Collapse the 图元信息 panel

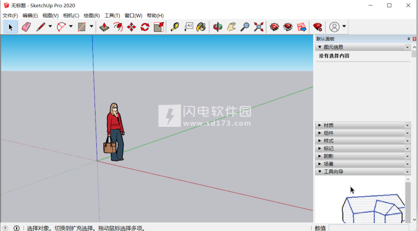(x=320, y=47)
